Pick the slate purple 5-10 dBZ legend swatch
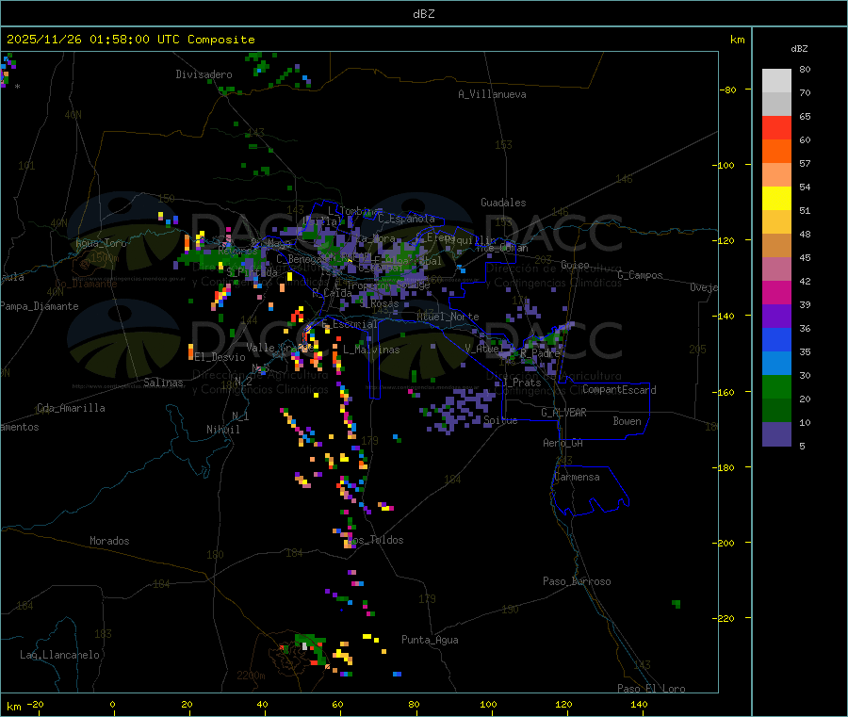 pos(776,434)
